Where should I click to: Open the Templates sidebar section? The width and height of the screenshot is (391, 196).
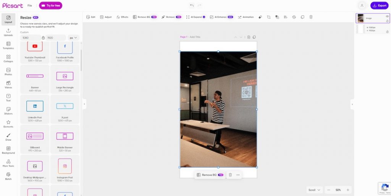8,45
